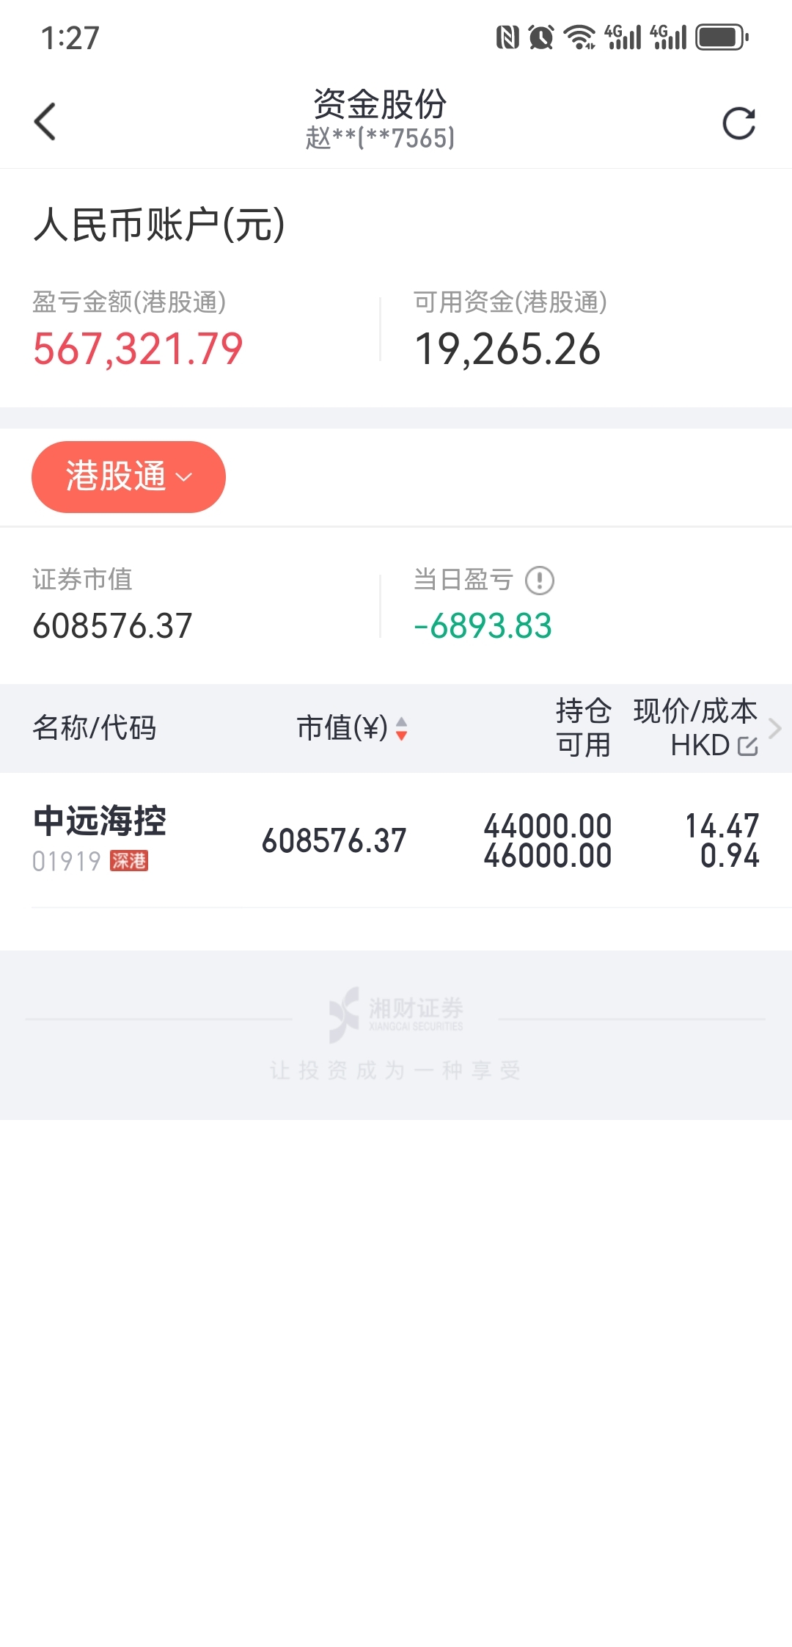
Task: Refresh the account data
Action: click(738, 123)
